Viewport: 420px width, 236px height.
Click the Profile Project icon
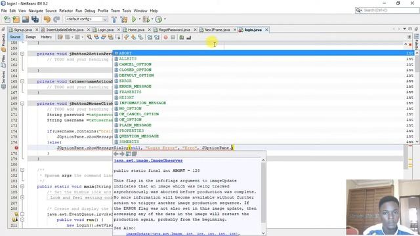pyautogui.click(x=159, y=19)
